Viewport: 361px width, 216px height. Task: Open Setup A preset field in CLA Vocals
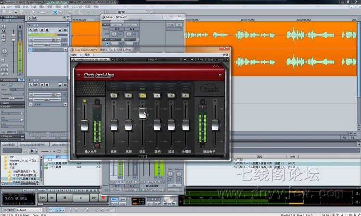(x=153, y=60)
